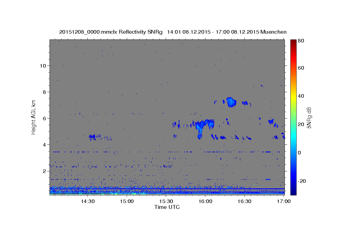Click the yellow region of the colorbar
352x234 pixels.
pyautogui.click(x=293, y=96)
